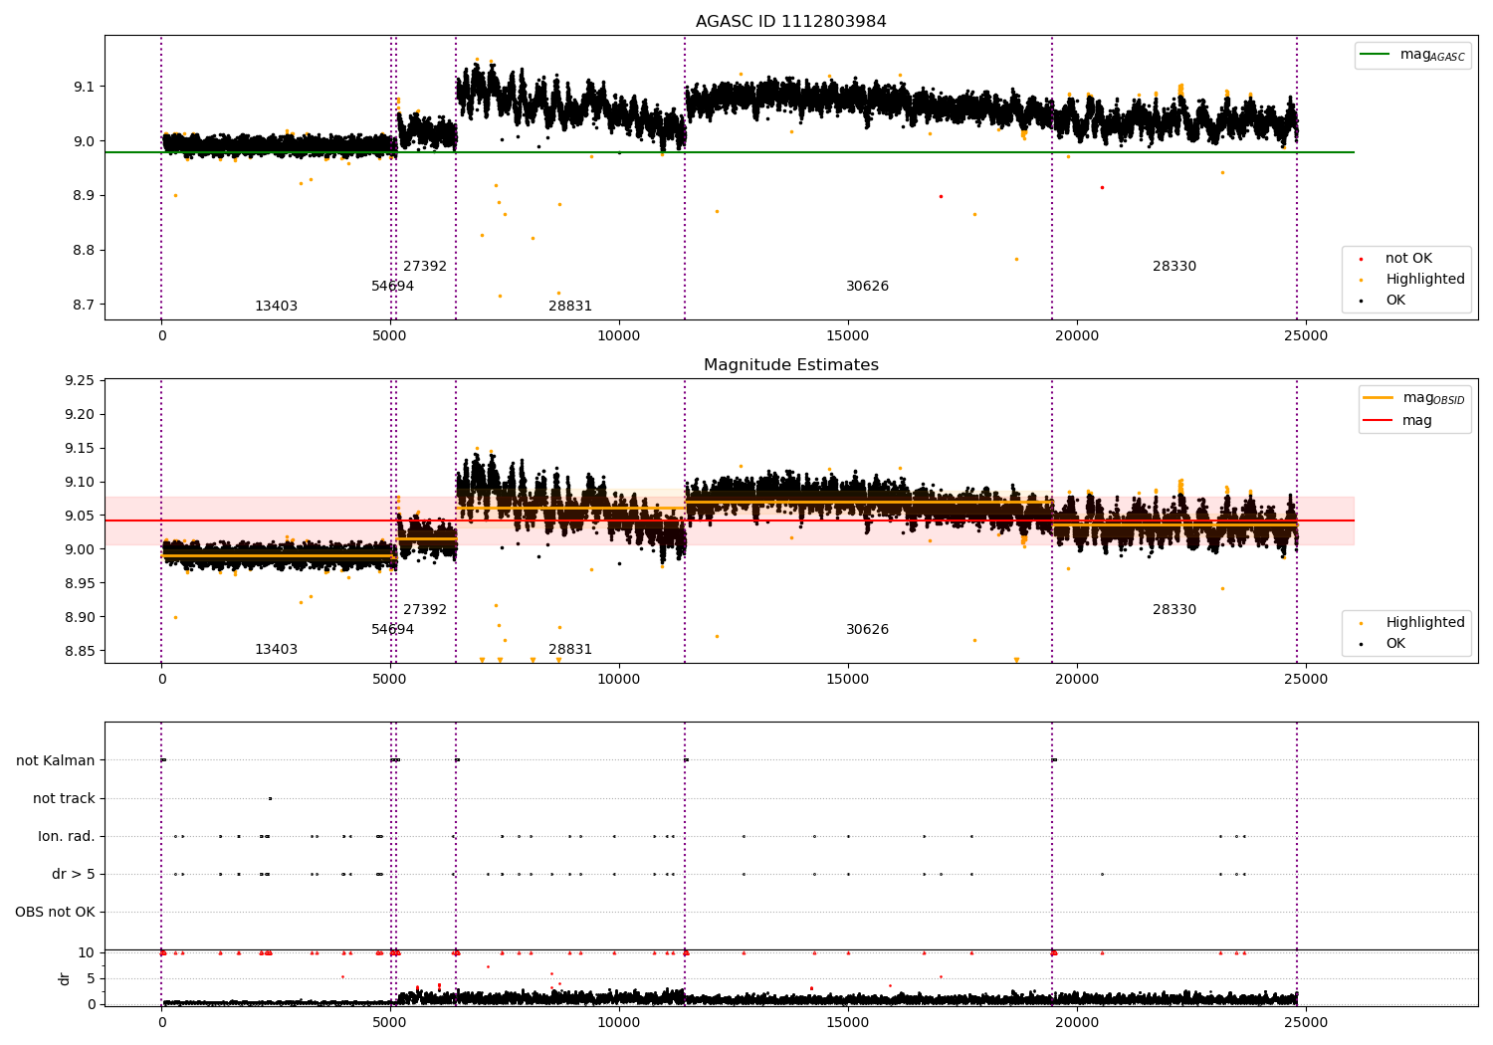The width and height of the screenshot is (1493, 1045).
Task: Click y-tick 9.15 on Magnitude Estimates plot
Action: coord(80,449)
